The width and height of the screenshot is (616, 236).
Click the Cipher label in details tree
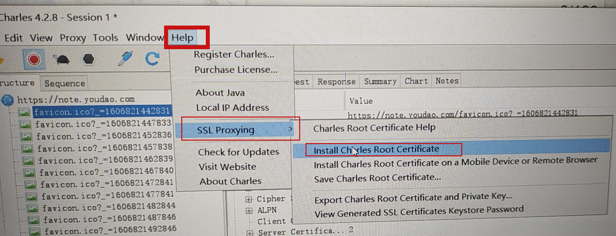(271, 199)
